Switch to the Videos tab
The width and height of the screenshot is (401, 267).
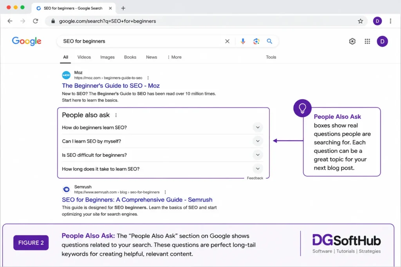pyautogui.click(x=84, y=57)
